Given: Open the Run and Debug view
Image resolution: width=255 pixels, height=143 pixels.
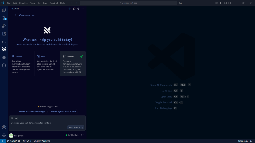Looking at the screenshot, I should click(4, 26).
